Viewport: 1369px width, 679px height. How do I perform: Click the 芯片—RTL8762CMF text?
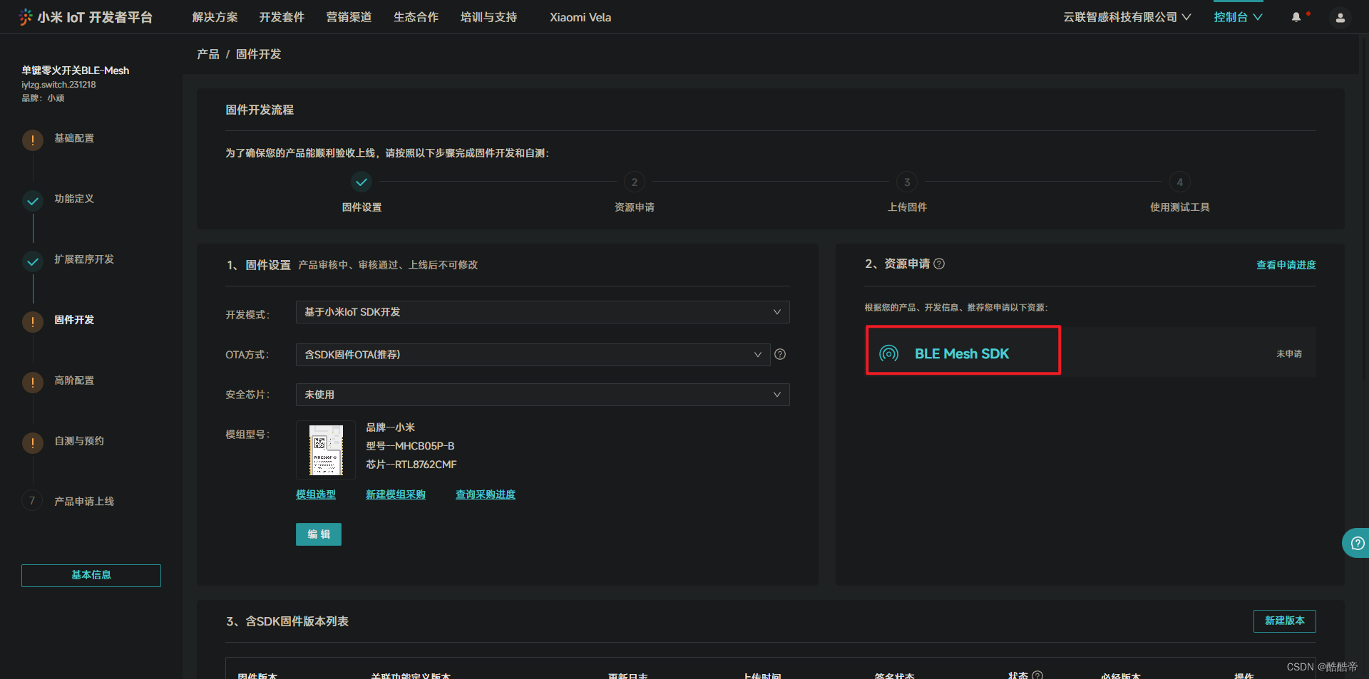click(411, 465)
